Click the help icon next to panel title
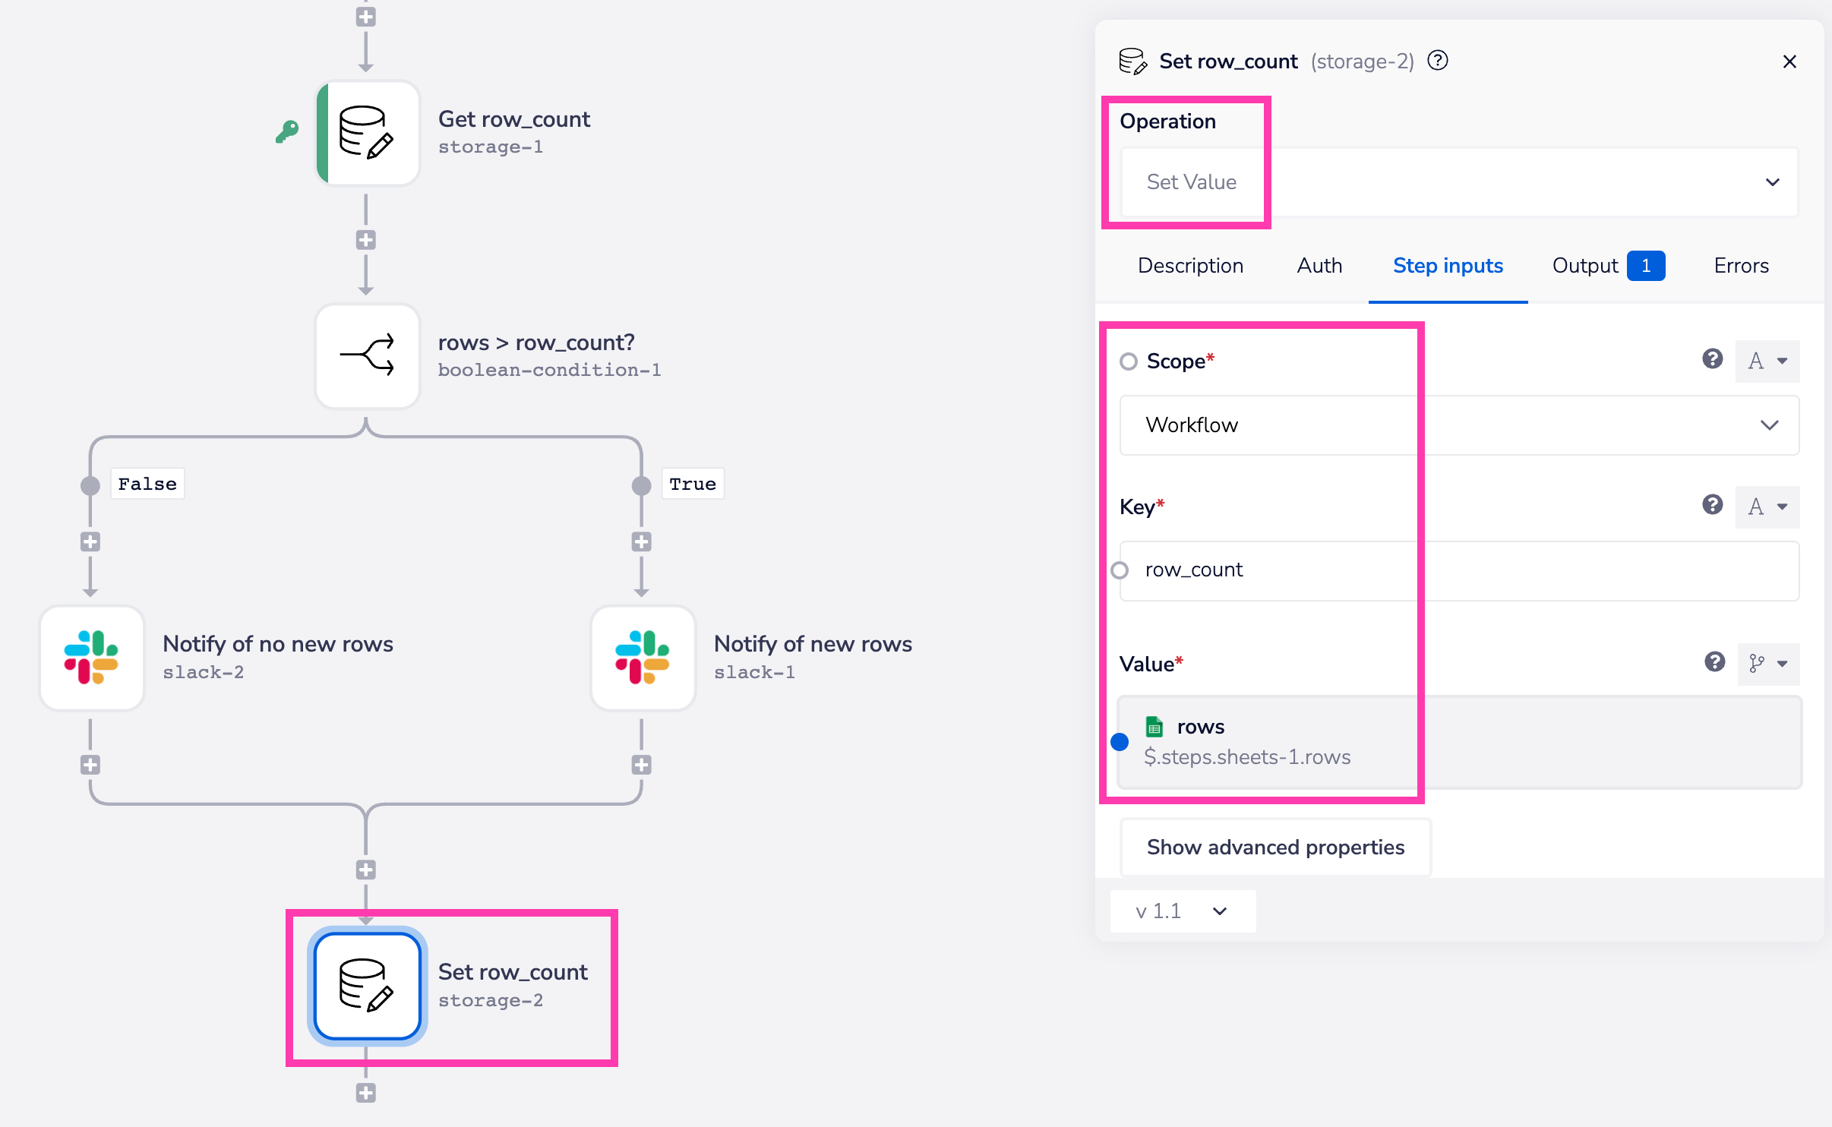Image resolution: width=1832 pixels, height=1127 pixels. [1438, 61]
